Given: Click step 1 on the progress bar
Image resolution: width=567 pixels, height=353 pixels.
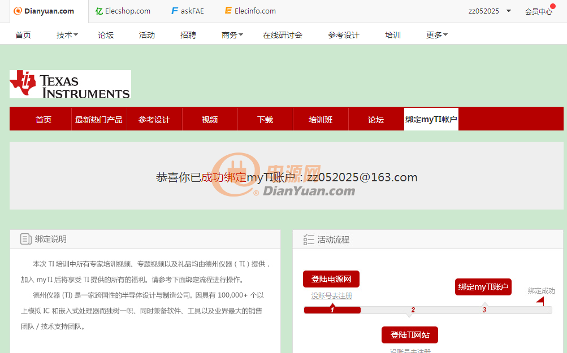Looking at the screenshot, I should (332, 310).
